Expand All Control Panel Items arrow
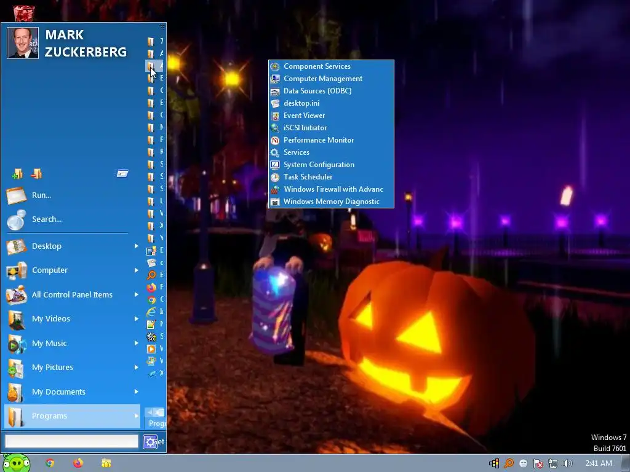Screen dimensions: 630x472 tap(136, 294)
